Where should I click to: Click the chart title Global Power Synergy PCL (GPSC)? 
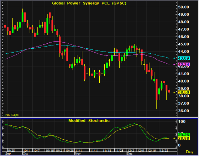[89, 3]
